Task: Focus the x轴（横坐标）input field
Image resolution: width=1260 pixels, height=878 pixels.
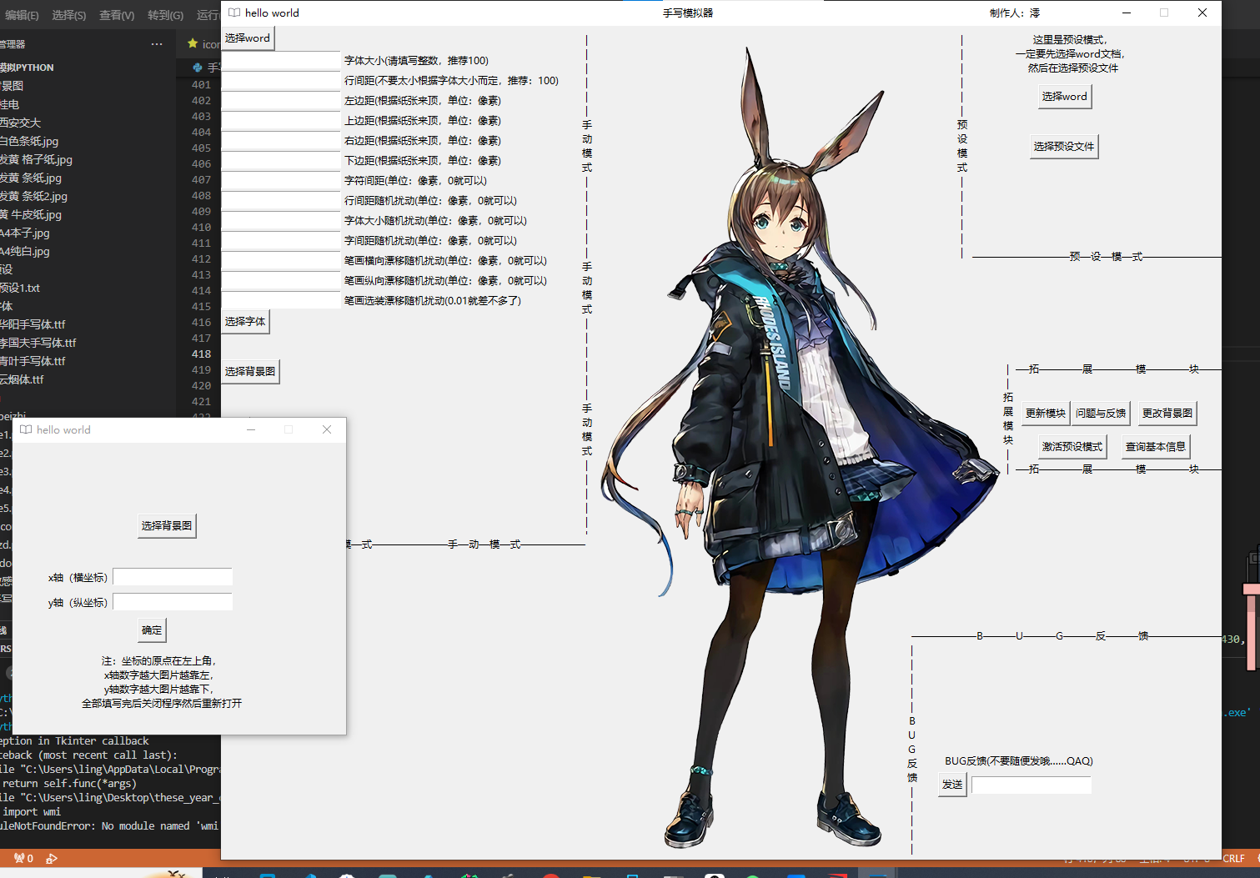Action: click(x=173, y=577)
